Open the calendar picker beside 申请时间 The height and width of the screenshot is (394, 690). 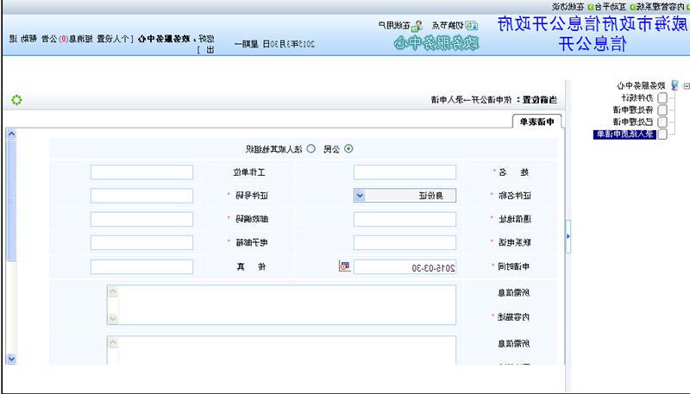(344, 266)
